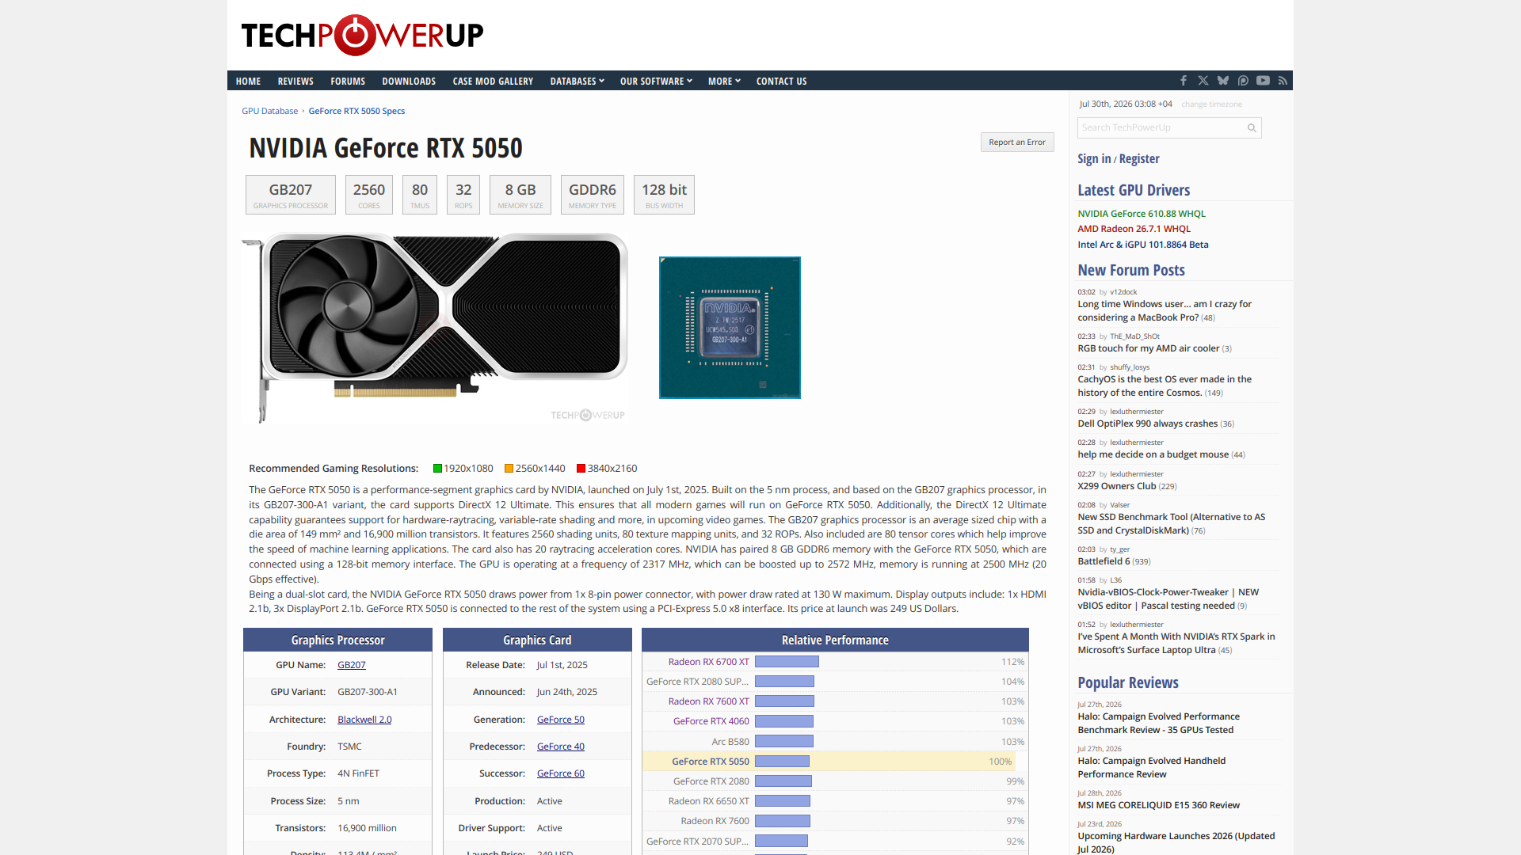Open the Downloads menu item
The width and height of the screenshot is (1521, 855).
click(409, 81)
